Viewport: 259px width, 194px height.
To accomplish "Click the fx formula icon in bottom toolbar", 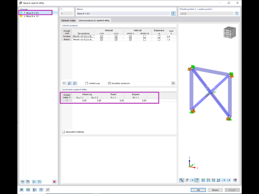I will 47,190.
